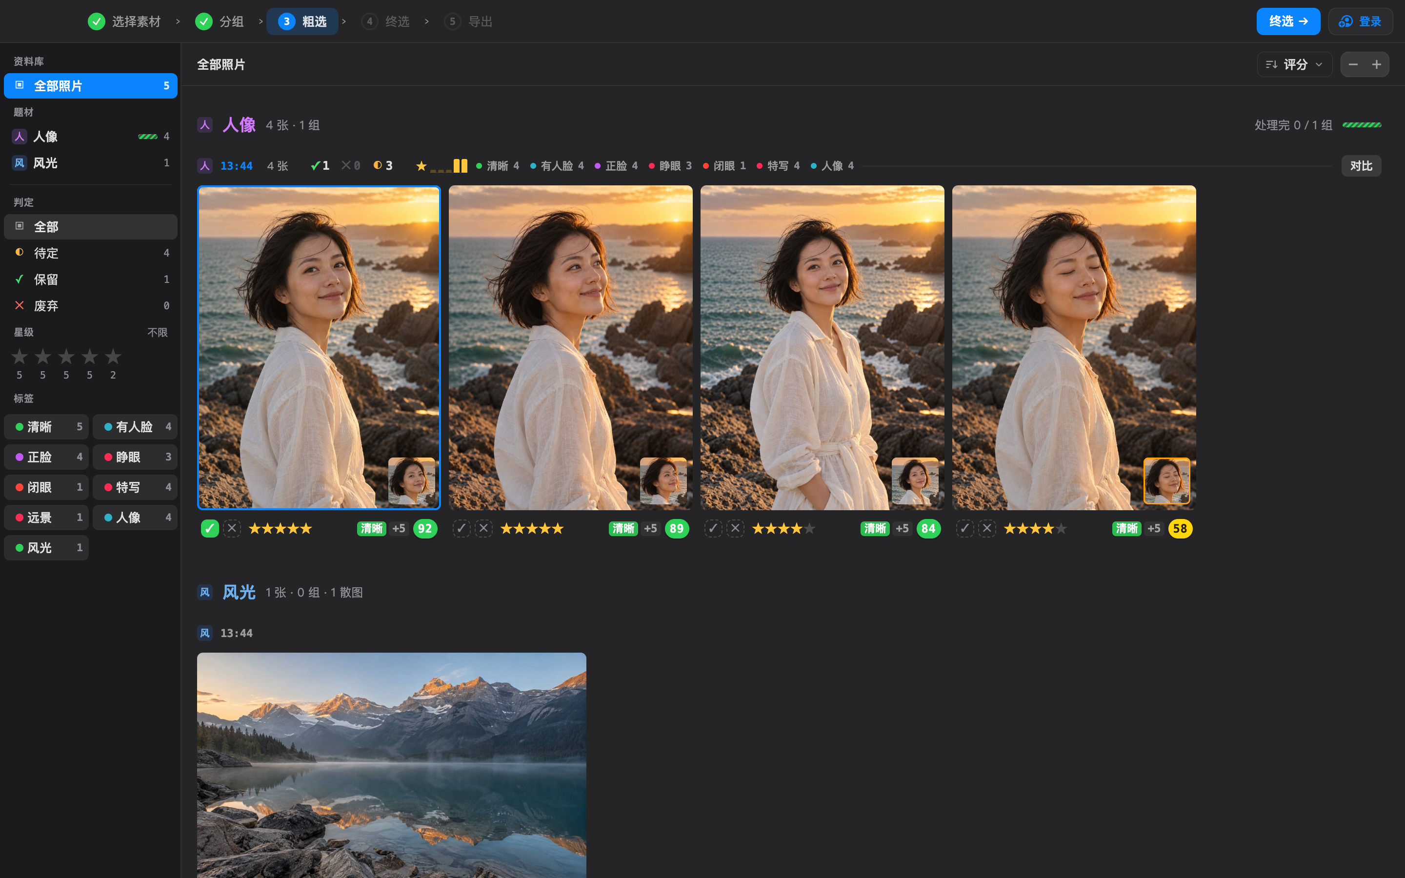Click the 人像 group icon before 13:44
The height and width of the screenshot is (878, 1405).
205,166
